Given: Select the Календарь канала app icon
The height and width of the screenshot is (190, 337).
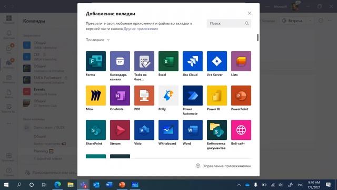Looking at the screenshot, I should click(x=120, y=61).
